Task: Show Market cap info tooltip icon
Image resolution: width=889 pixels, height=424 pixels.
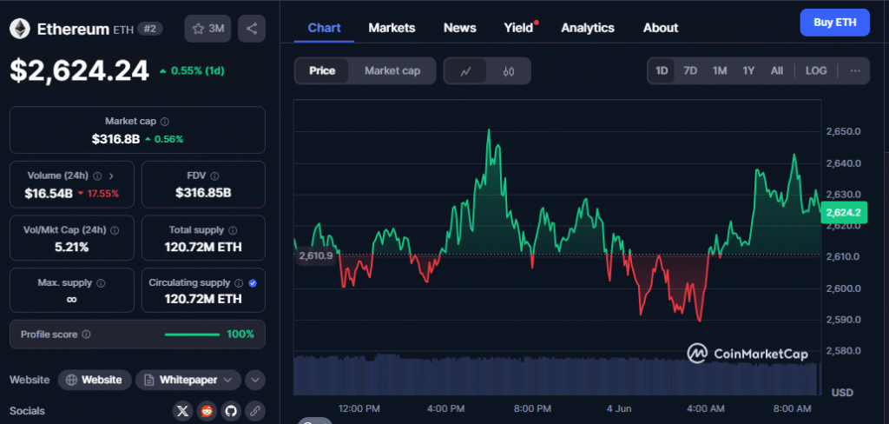Action: pyautogui.click(x=165, y=122)
